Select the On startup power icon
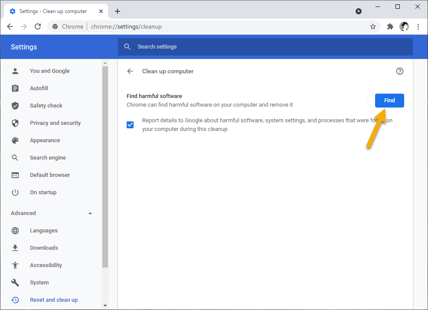The width and height of the screenshot is (428, 310). (15, 192)
